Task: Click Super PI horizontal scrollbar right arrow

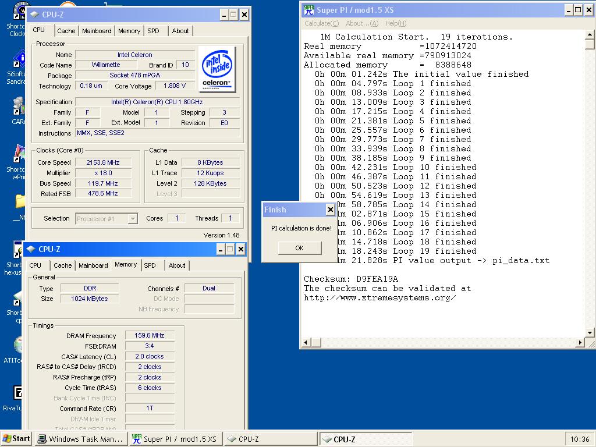Action: point(580,342)
